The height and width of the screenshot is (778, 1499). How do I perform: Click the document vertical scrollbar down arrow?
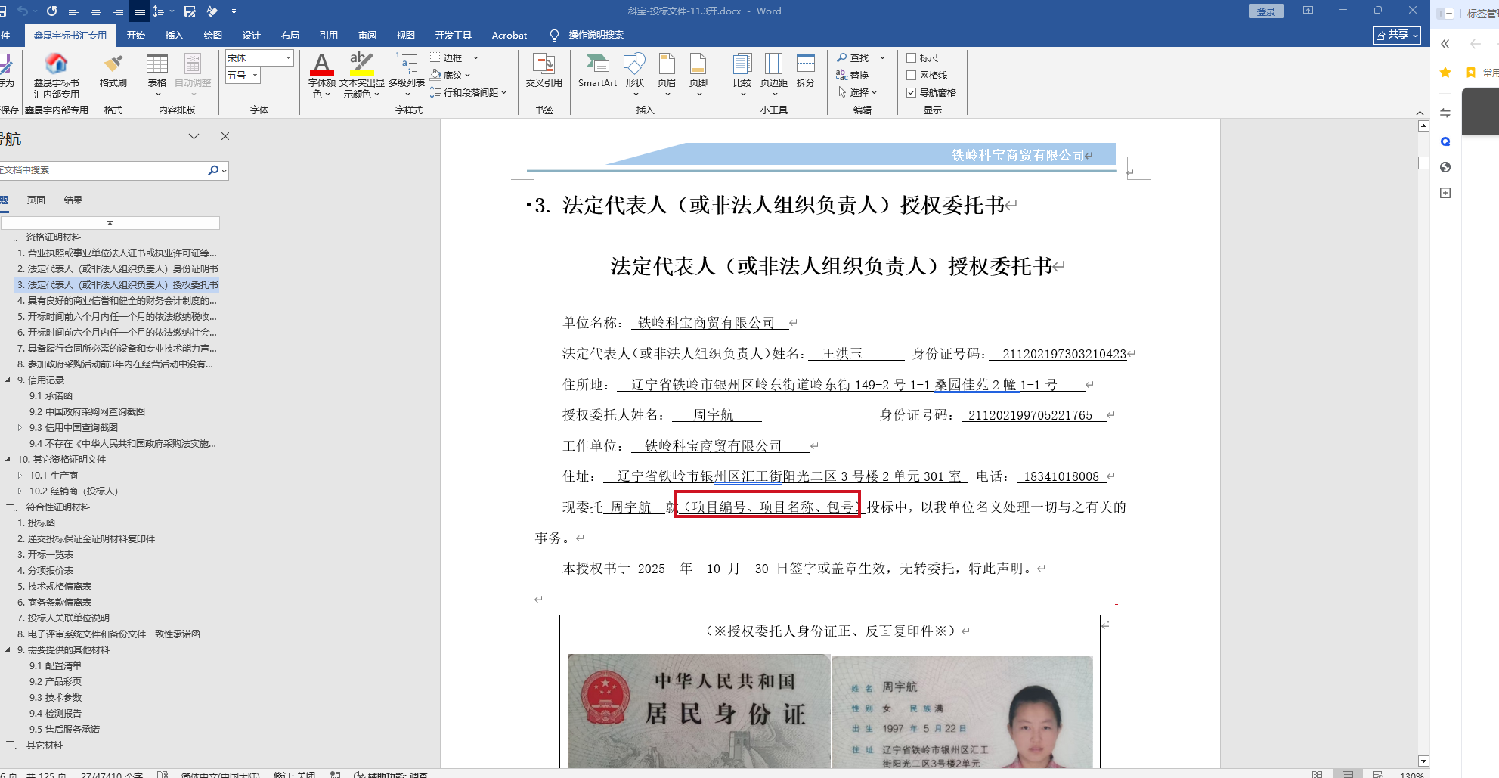click(1424, 761)
